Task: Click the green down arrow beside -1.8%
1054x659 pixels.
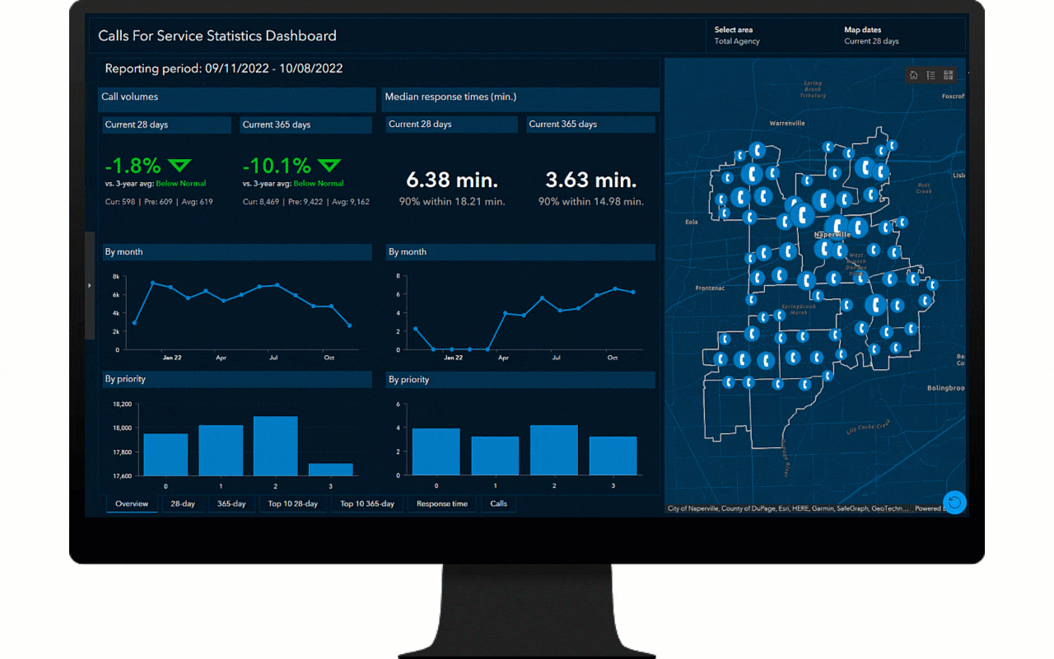Action: click(x=180, y=166)
